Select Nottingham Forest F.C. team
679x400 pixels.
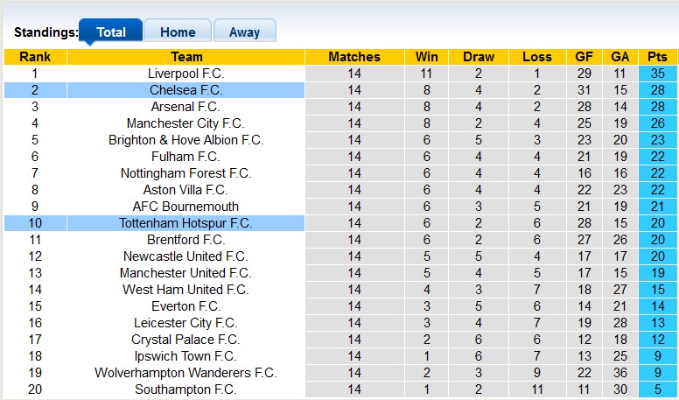pyautogui.click(x=185, y=173)
